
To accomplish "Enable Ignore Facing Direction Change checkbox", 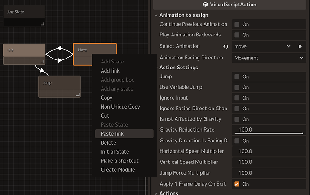I will click(237, 109).
